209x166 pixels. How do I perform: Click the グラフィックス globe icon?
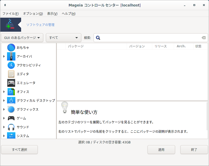click(x=11, y=109)
